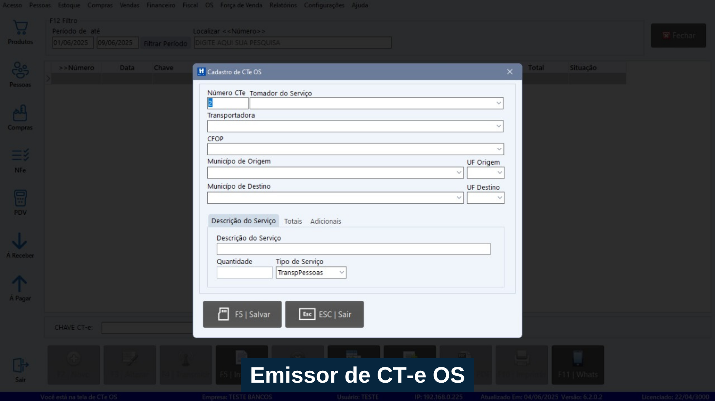Expand the Transportadora dropdown

(499, 126)
